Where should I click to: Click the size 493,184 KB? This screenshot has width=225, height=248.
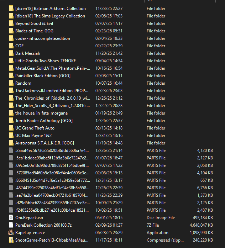point(203,218)
